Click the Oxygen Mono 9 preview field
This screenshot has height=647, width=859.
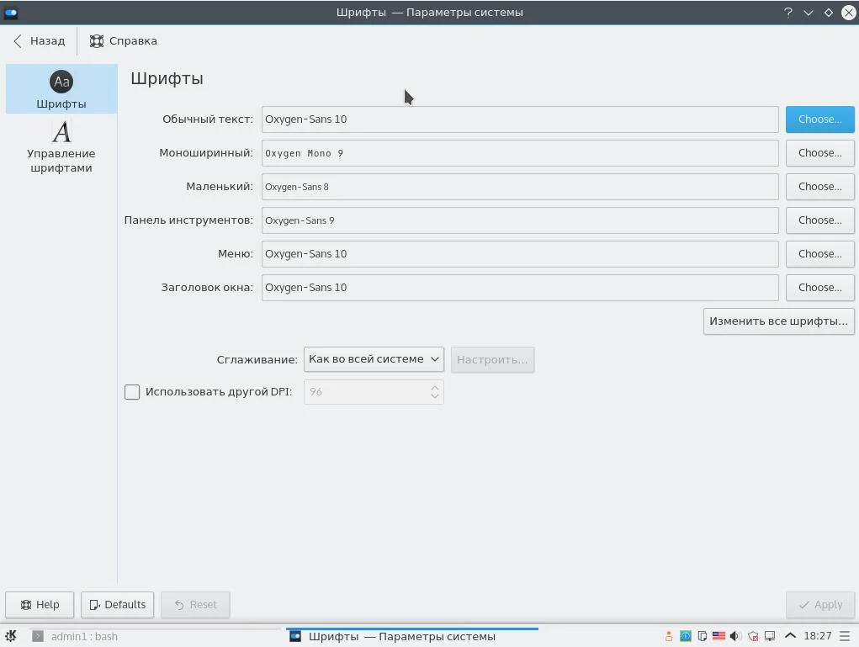point(520,153)
